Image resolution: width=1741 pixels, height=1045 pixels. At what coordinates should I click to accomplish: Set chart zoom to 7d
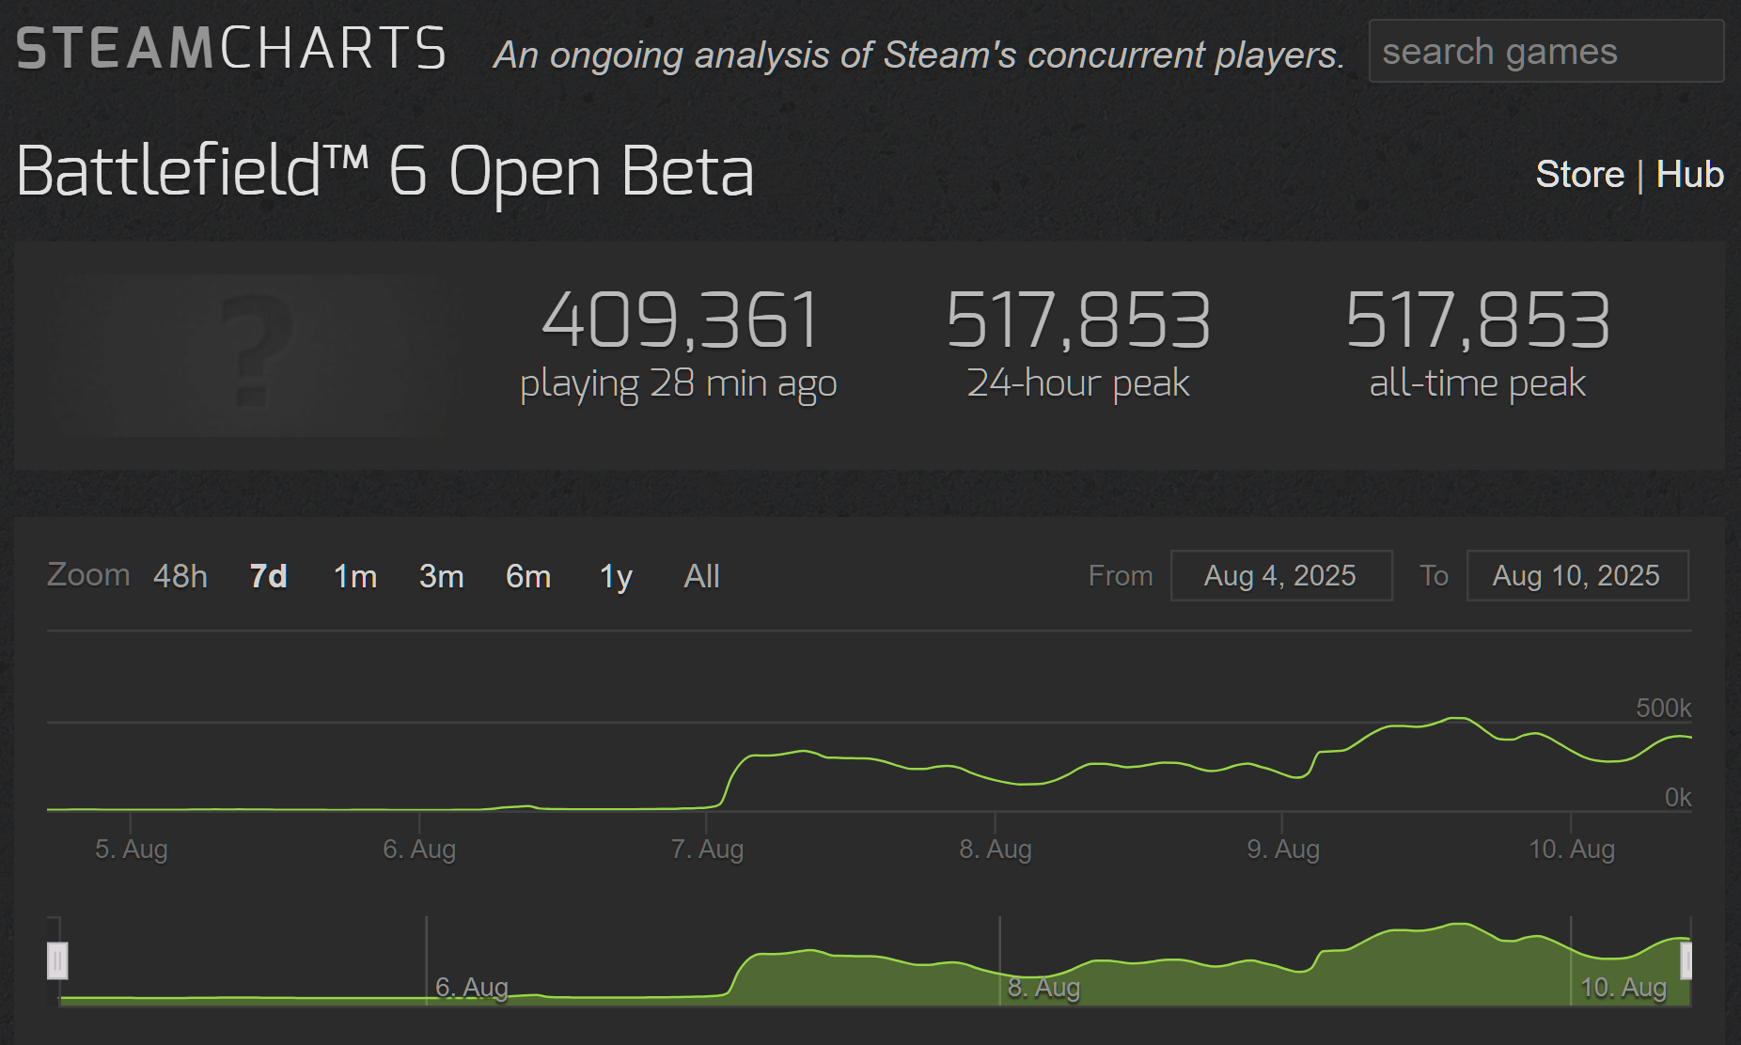click(268, 576)
